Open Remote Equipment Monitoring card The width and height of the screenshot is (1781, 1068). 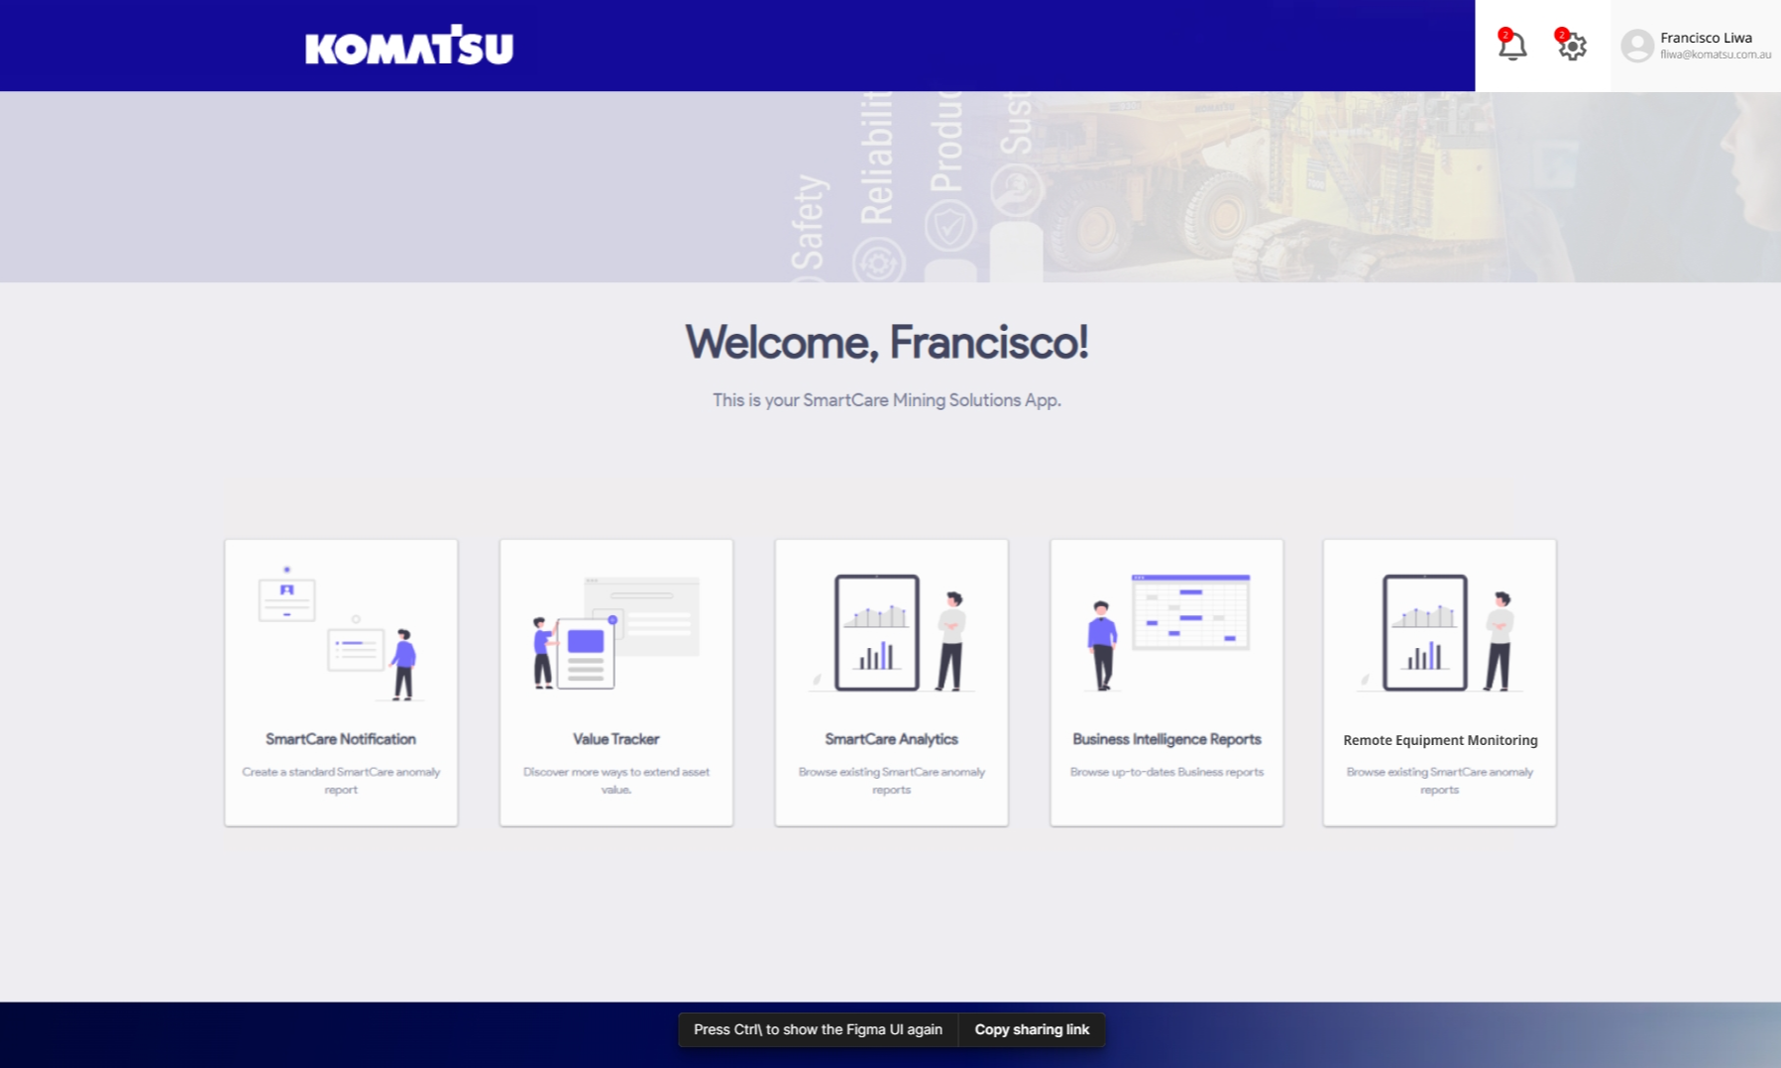1438,739
